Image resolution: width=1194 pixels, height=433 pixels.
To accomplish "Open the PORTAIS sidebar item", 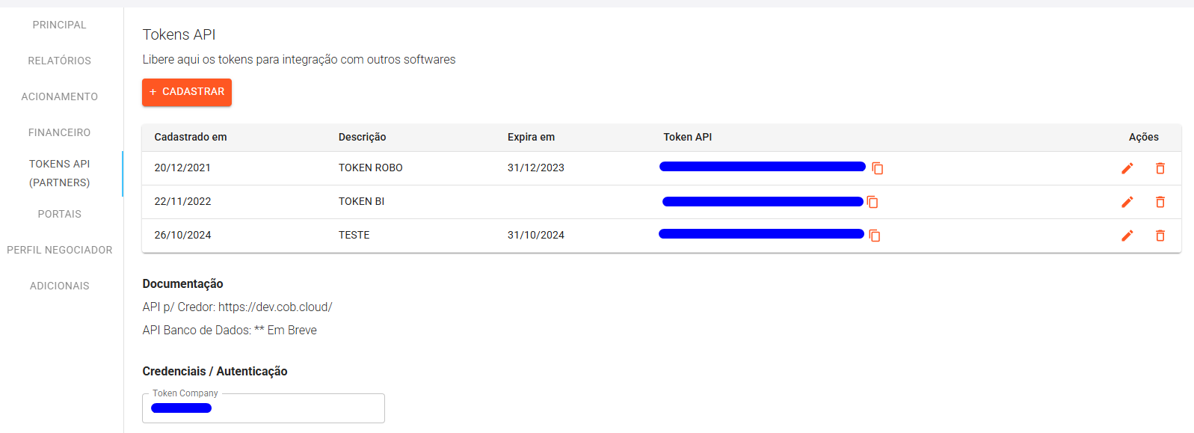I will pyautogui.click(x=60, y=214).
